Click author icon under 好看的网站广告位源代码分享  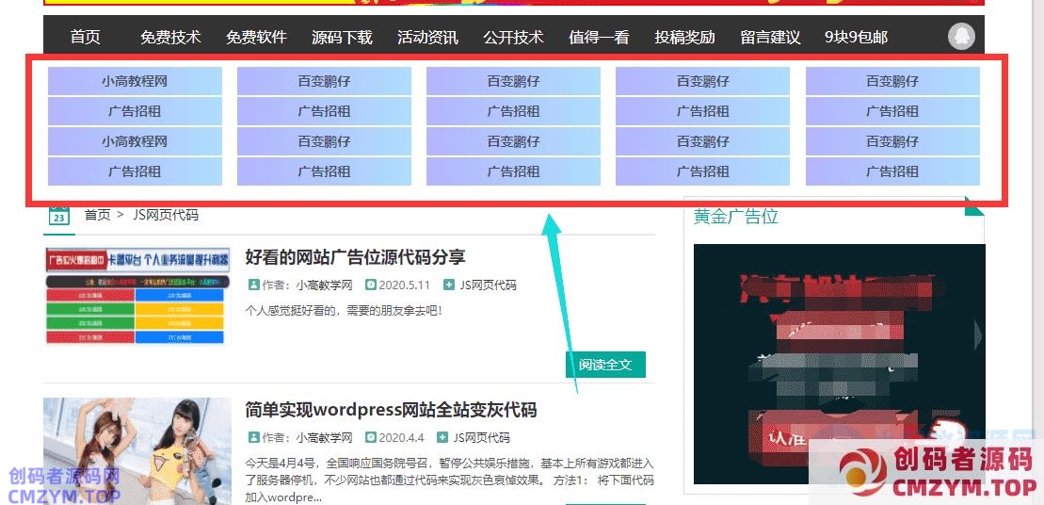click(x=254, y=285)
